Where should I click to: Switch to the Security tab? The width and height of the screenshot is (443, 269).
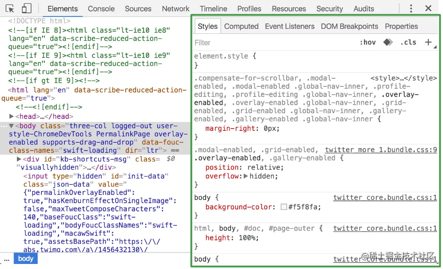pyautogui.click(x=330, y=9)
